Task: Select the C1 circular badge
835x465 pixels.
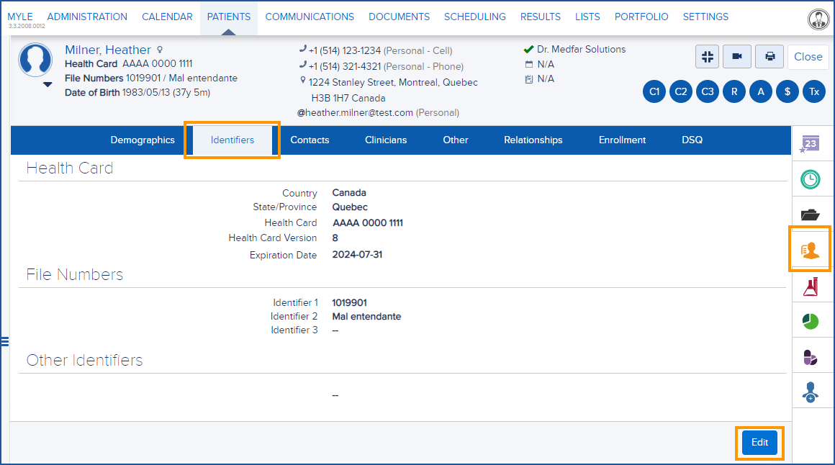Action: 654,91
